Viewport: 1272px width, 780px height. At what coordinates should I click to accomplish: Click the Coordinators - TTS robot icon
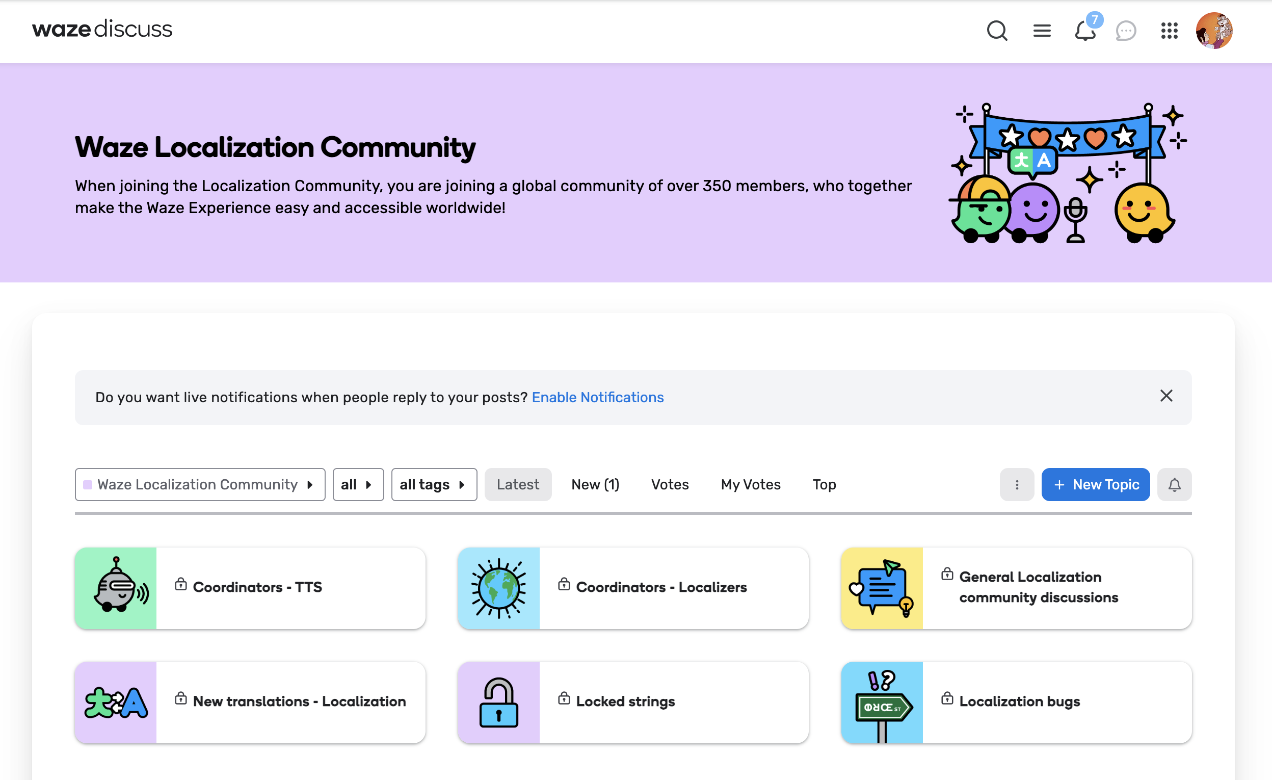(116, 588)
